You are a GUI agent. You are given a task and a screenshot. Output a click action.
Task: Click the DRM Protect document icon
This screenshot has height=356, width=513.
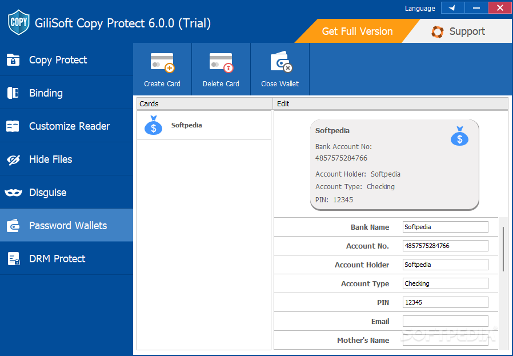click(13, 259)
